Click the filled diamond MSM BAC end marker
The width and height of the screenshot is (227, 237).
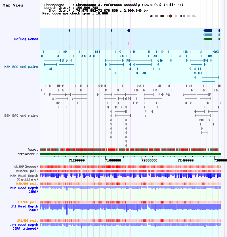(x=58, y=56)
